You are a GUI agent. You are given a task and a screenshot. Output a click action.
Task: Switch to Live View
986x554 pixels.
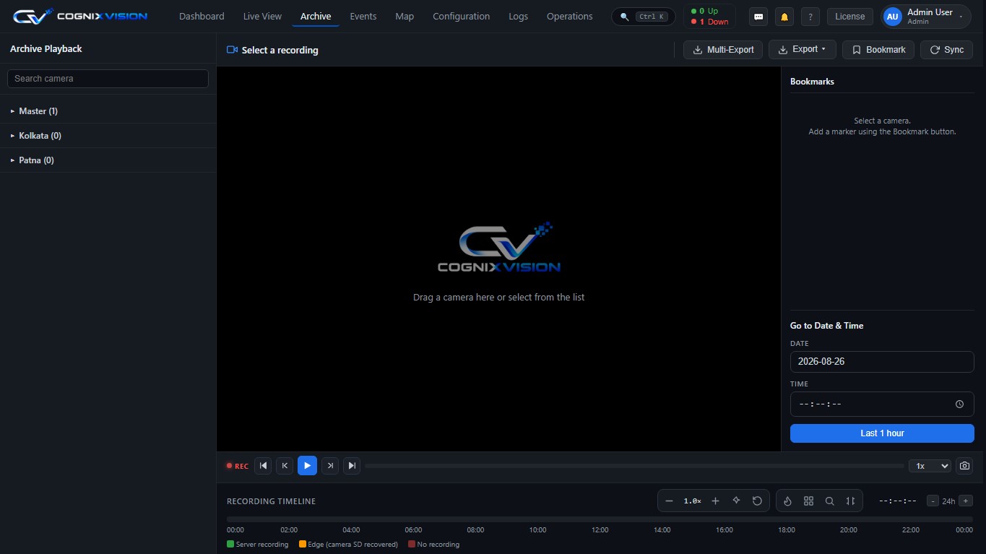pyautogui.click(x=262, y=17)
